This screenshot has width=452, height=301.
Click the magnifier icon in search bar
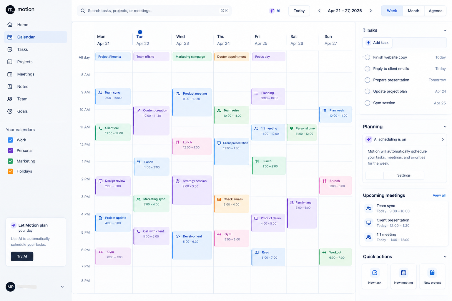pos(83,11)
